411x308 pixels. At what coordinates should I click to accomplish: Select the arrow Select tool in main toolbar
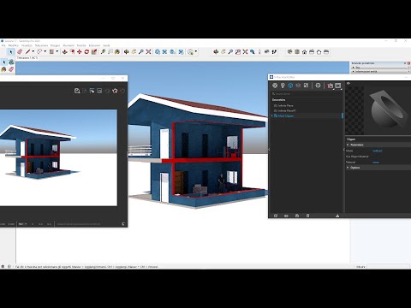11,51
